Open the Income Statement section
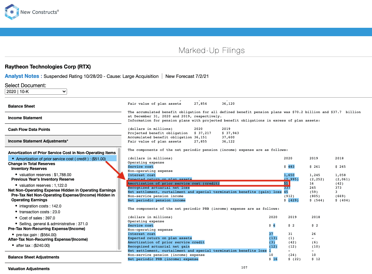This screenshot has height=274, width=372. [x=63, y=118]
